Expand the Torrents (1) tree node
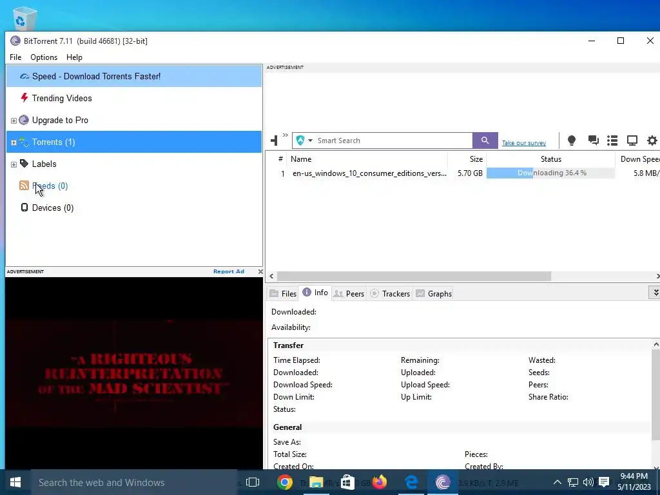660x495 pixels. (14, 142)
